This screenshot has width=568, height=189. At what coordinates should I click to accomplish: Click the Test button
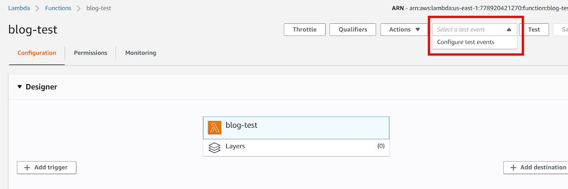click(534, 29)
